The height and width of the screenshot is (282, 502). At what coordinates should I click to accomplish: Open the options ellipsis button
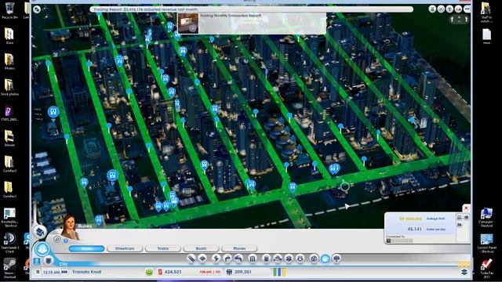click(467, 9)
